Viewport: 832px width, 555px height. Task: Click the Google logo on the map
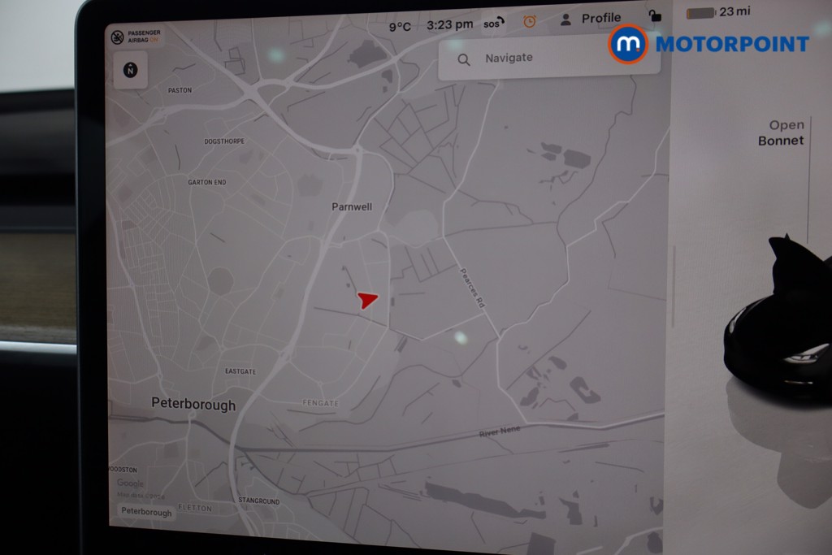130,483
